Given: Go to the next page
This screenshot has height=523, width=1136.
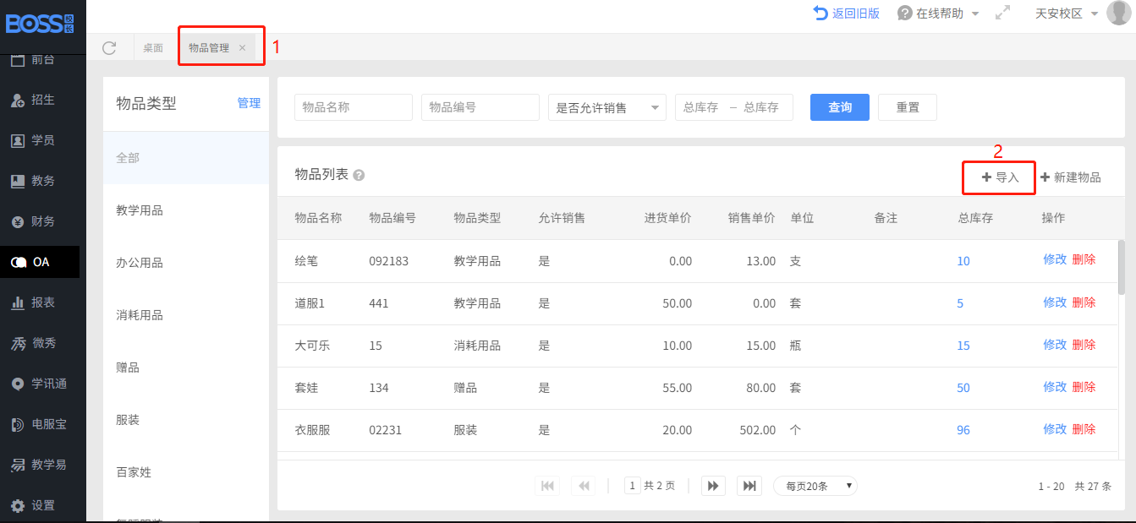Looking at the screenshot, I should 713,486.
